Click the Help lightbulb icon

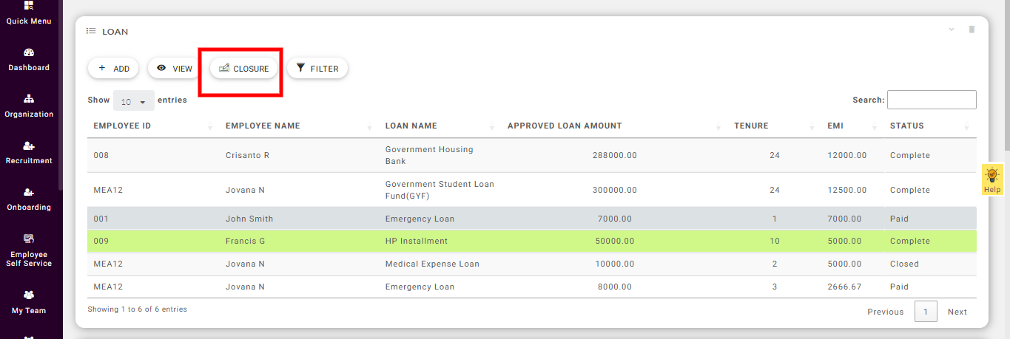[992, 176]
